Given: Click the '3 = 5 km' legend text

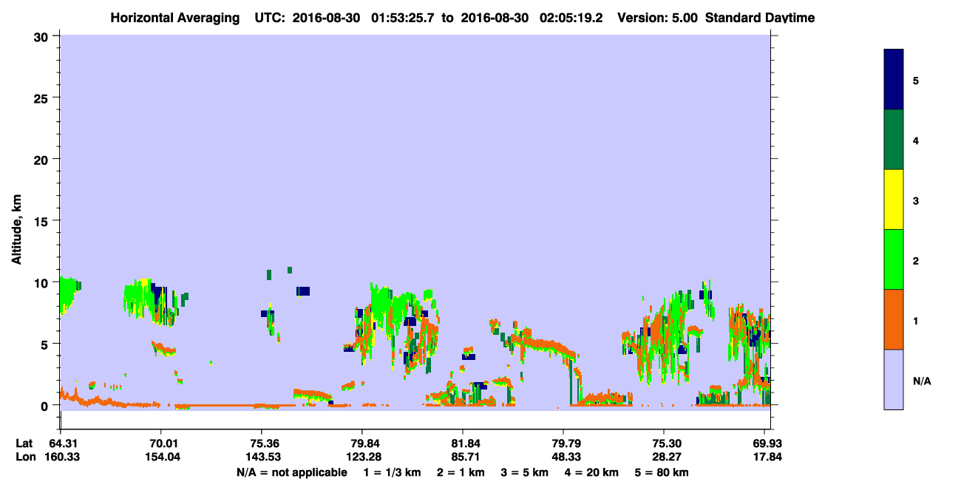Looking at the screenshot, I should tap(525, 472).
